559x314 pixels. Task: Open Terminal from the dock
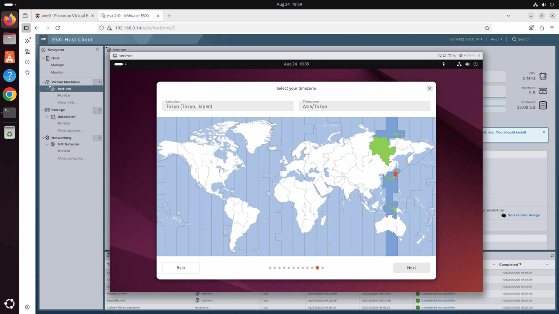coord(10,113)
